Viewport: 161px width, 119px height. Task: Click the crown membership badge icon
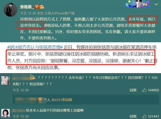pyautogui.click(x=42, y=7)
